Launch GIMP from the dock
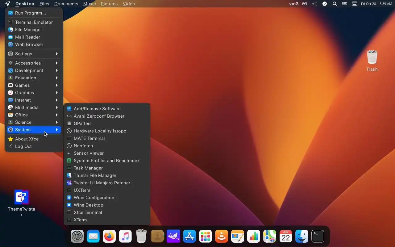Image resolution: width=395 pixels, height=247 pixels. [x=173, y=237]
